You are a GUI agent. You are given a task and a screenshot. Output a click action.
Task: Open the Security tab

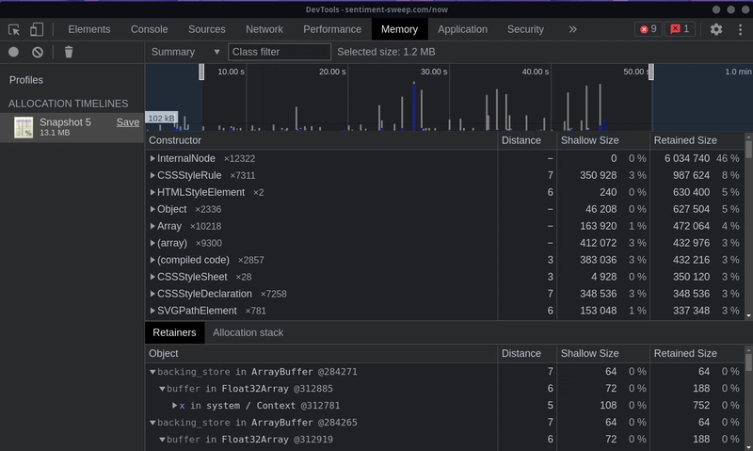click(x=526, y=29)
